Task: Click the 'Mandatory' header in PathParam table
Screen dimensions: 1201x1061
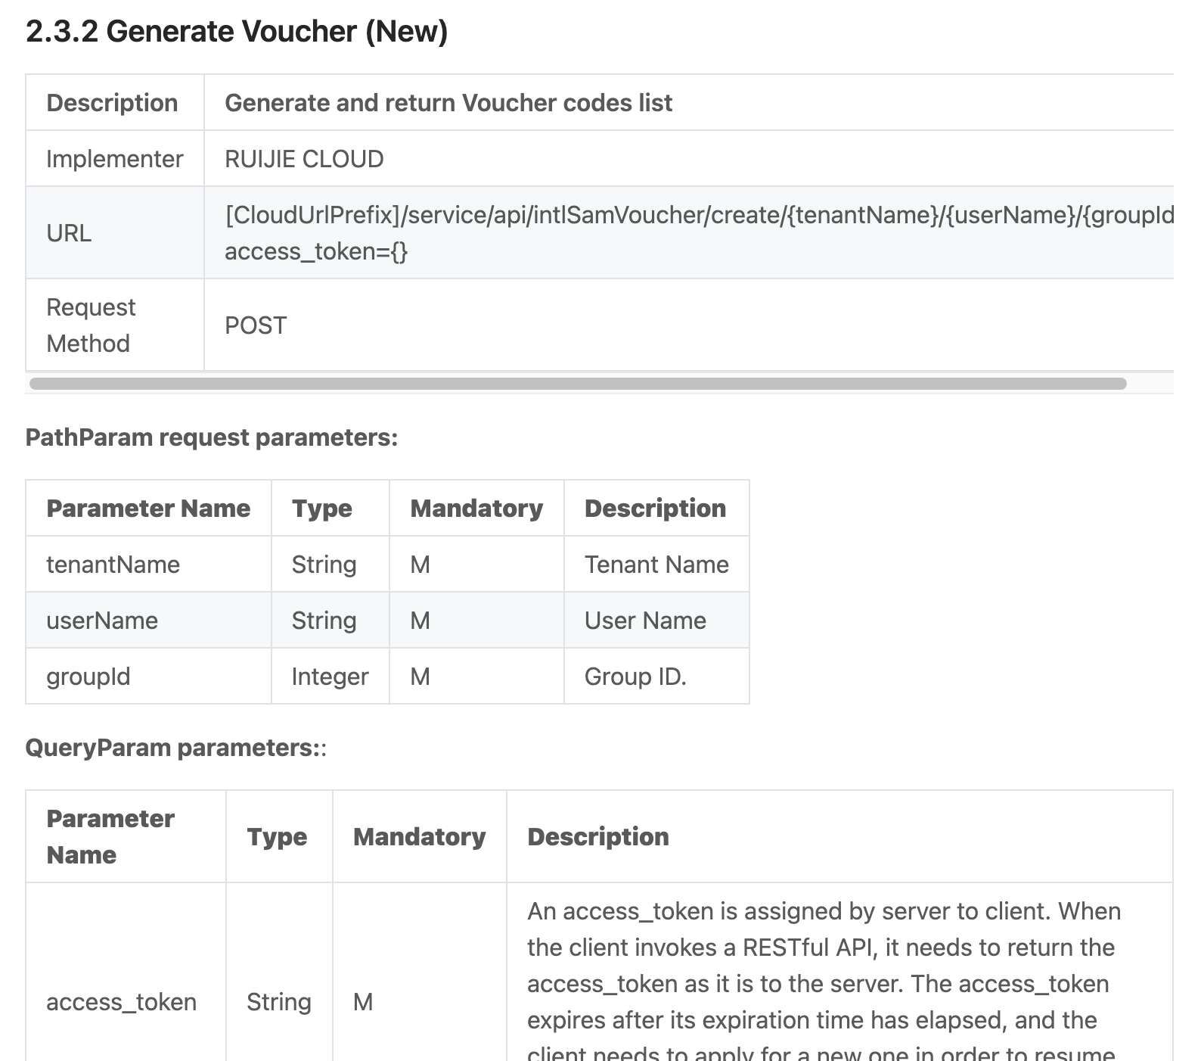Action: click(476, 509)
